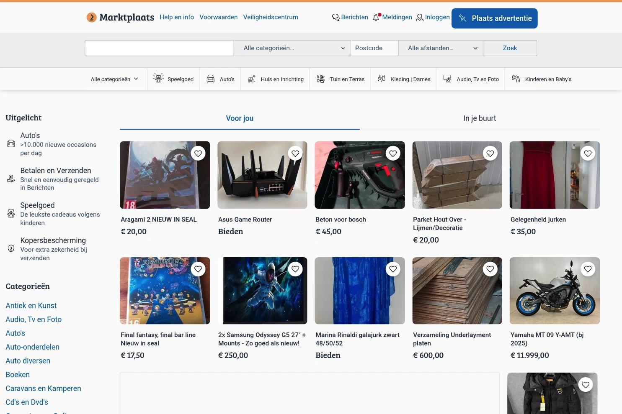Click the Betalen en Verzenden hand icon
The width and height of the screenshot is (622, 414).
click(x=11, y=179)
